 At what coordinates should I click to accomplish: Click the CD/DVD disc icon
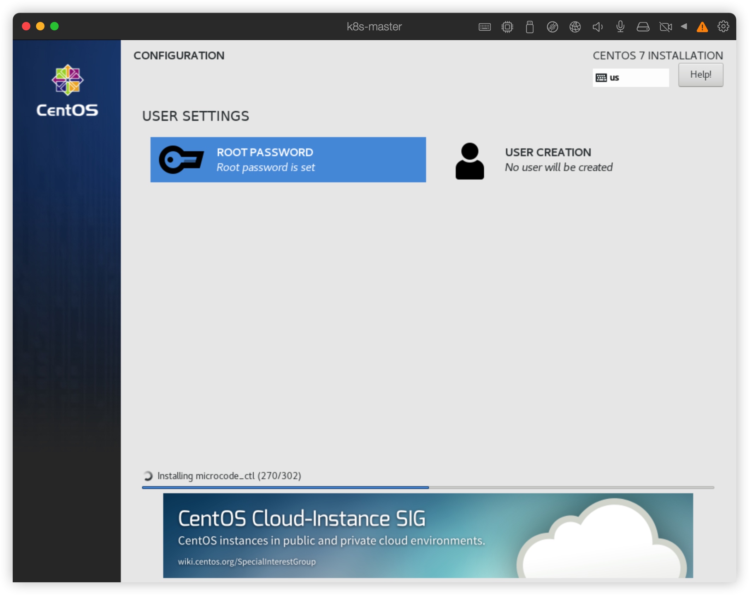[x=552, y=27]
